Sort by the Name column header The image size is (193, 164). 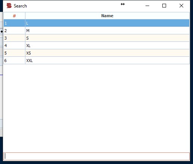click(x=107, y=16)
